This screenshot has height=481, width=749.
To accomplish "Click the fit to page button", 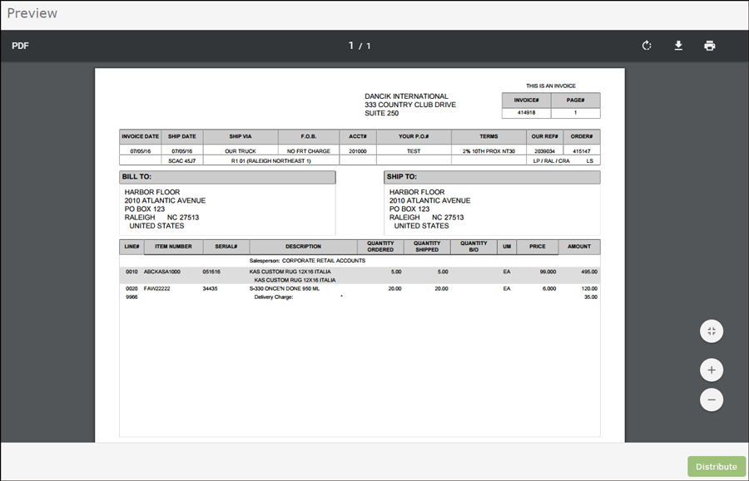I will coord(712,331).
